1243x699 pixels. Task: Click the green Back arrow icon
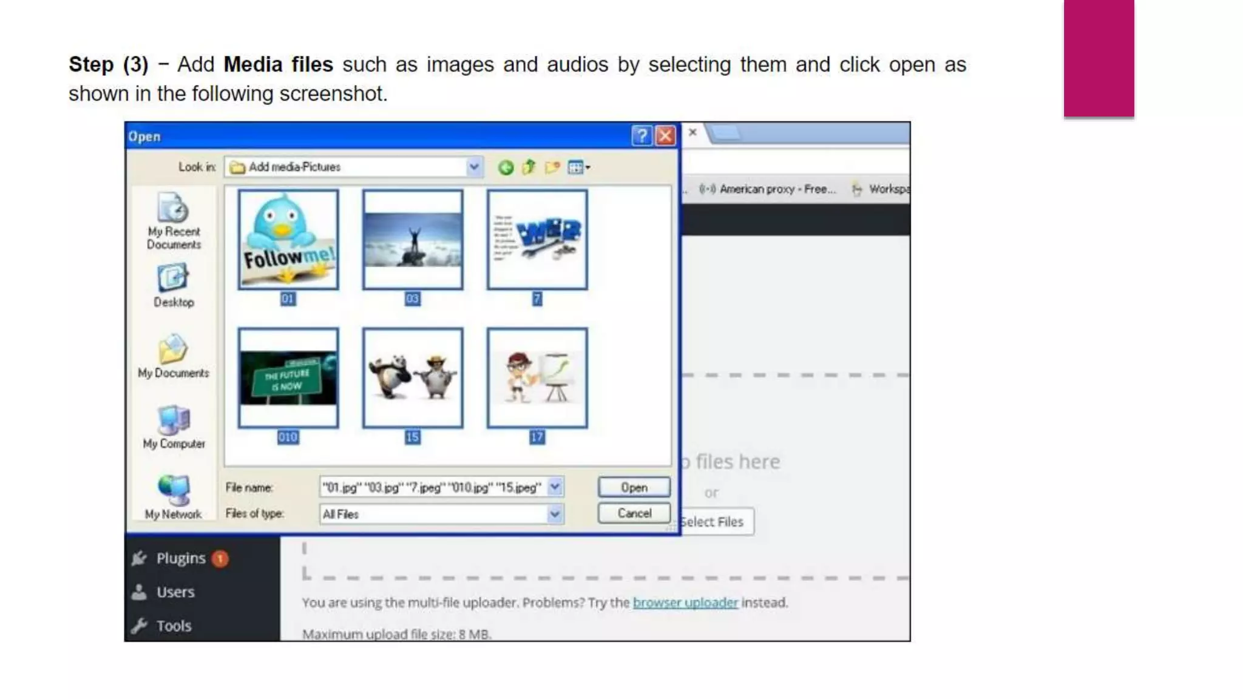[505, 167]
